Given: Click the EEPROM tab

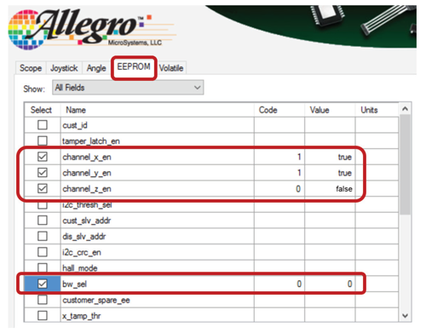Looking at the screenshot, I should pos(134,67).
